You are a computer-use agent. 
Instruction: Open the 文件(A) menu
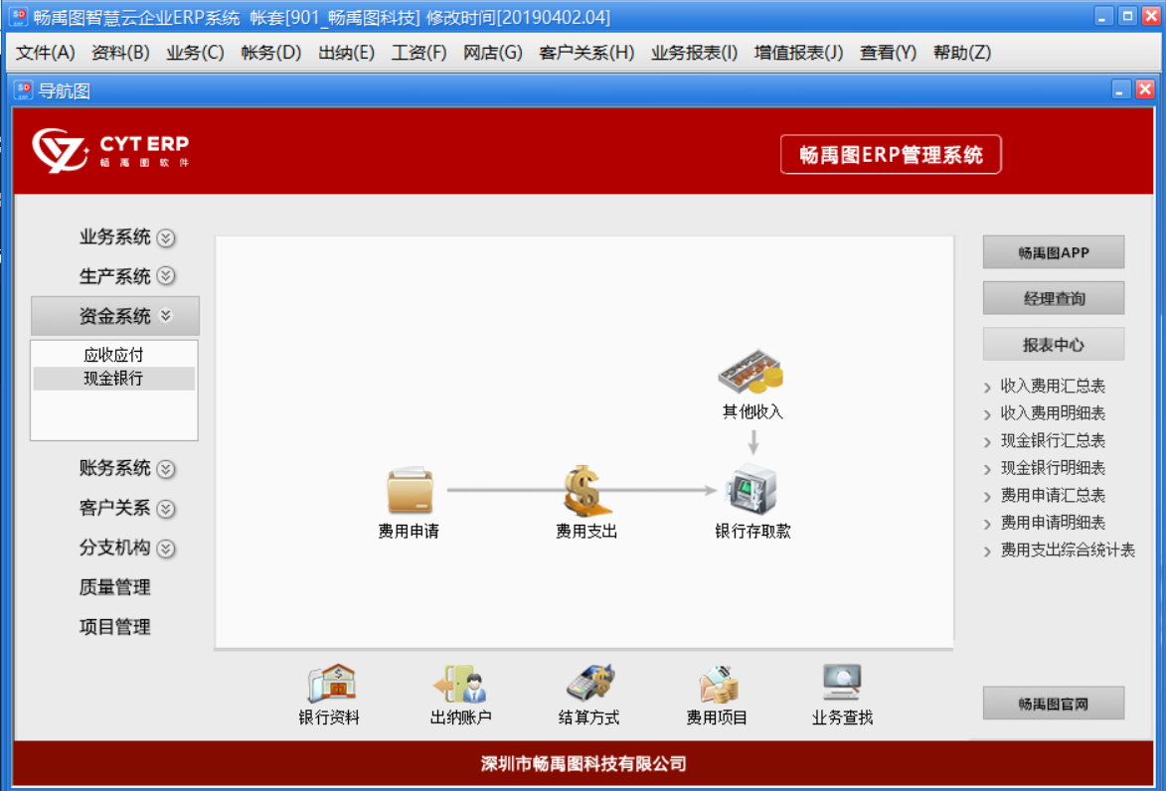point(46,53)
